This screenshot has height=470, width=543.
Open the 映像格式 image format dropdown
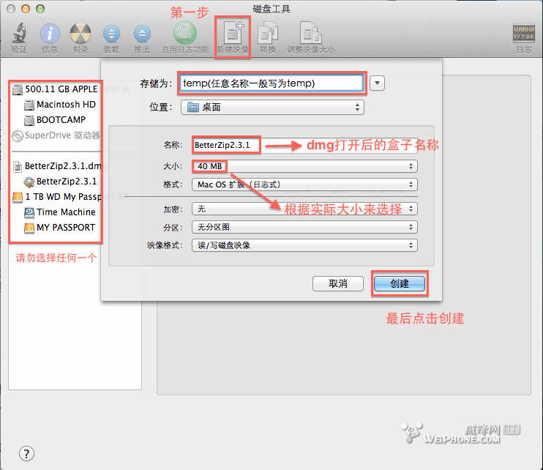tap(304, 245)
